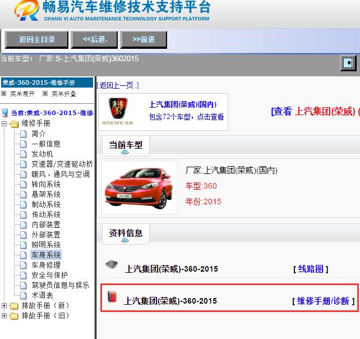Screen dimensions: 360x339
Task: Click the 菜单展开 expand-all icon
Action: point(4,93)
